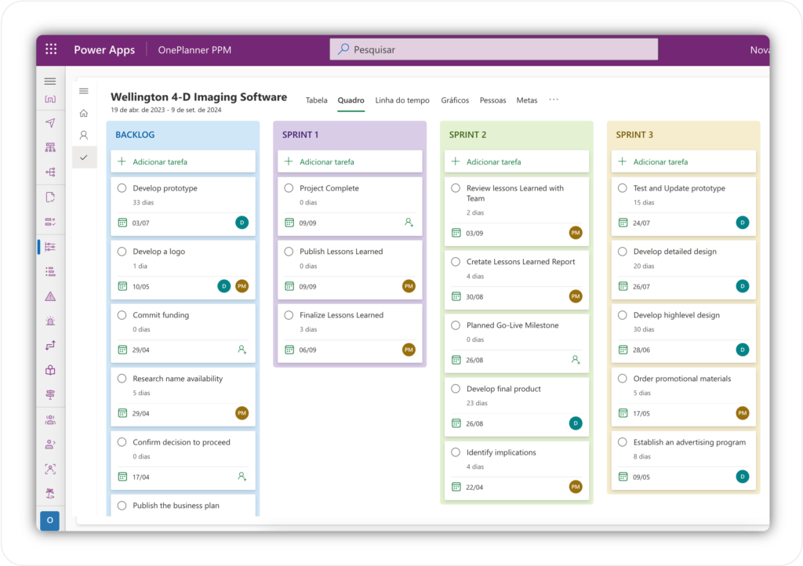Open the Power Apps app launcher grid
This screenshot has height=566, width=803.
pyautogui.click(x=50, y=49)
